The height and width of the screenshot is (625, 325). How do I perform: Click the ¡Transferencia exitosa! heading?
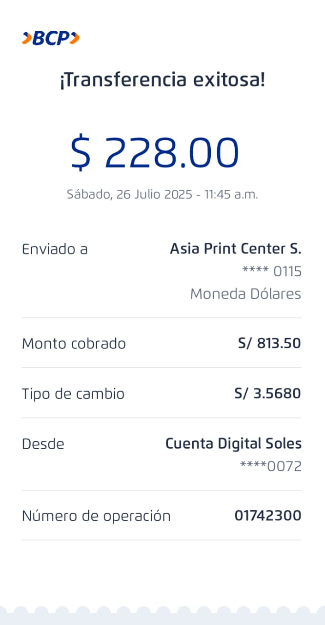(162, 80)
